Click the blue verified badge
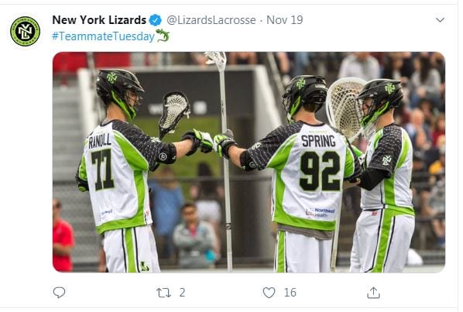 click(156, 20)
